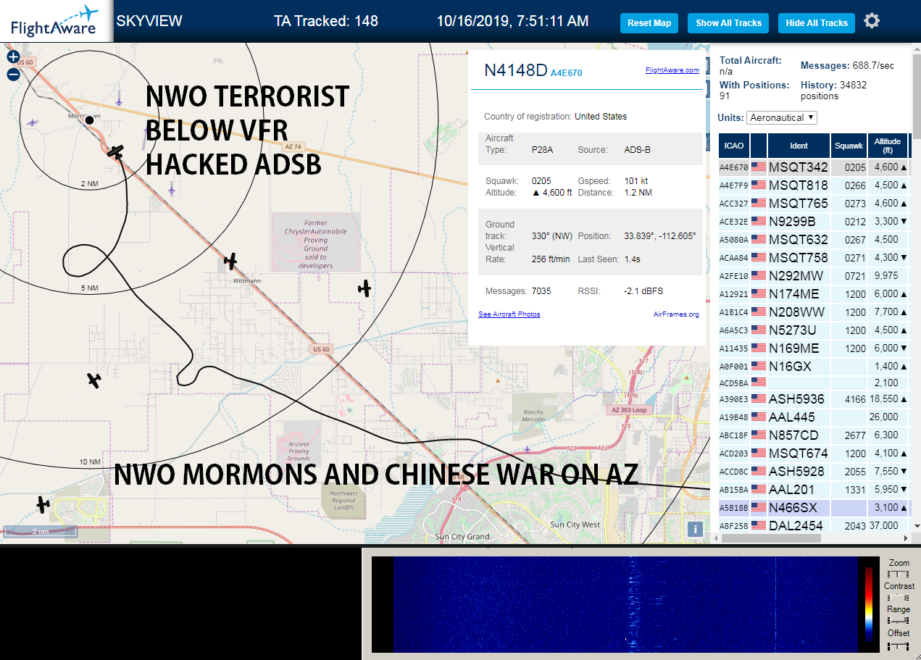Sort table by Squawk column header
Screen dimensions: 921x660
pyautogui.click(x=849, y=146)
